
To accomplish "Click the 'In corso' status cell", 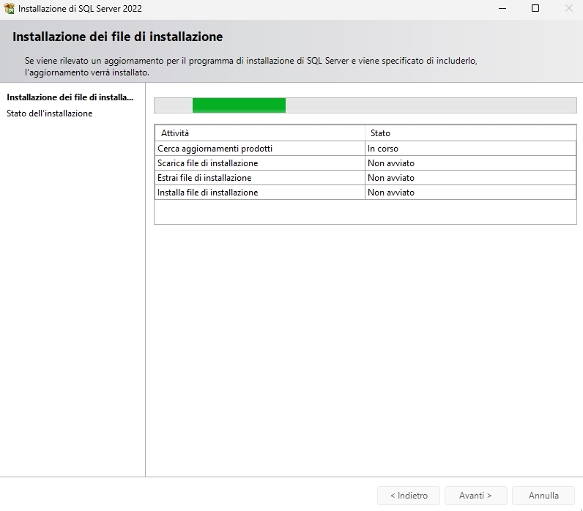I will click(x=471, y=149).
